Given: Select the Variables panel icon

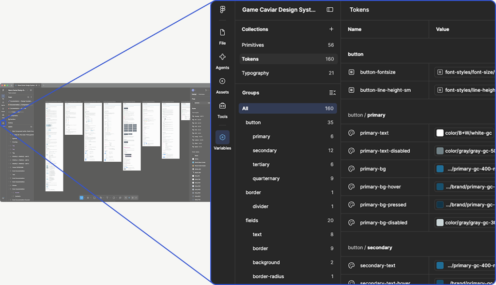Looking at the screenshot, I should pos(222,137).
